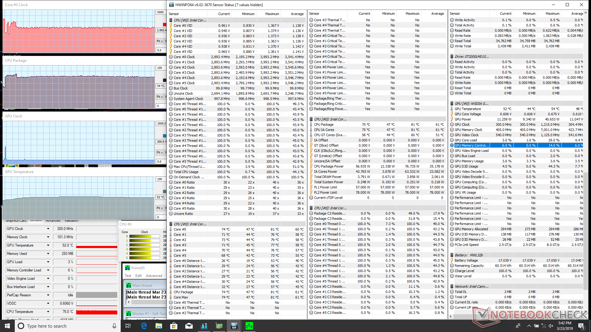Open Prime95 from the taskbar
This screenshot has height=332, width=591.
(249, 326)
